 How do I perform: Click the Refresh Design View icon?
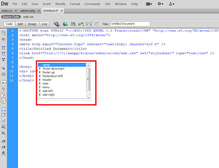click(x=96, y=24)
